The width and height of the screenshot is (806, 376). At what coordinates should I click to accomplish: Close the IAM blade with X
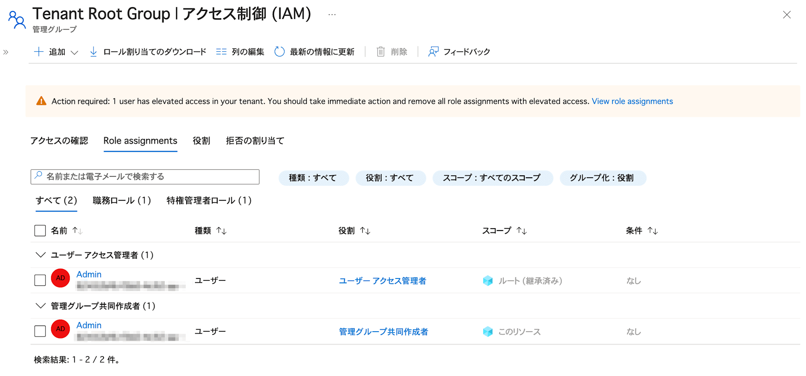pos(787,15)
